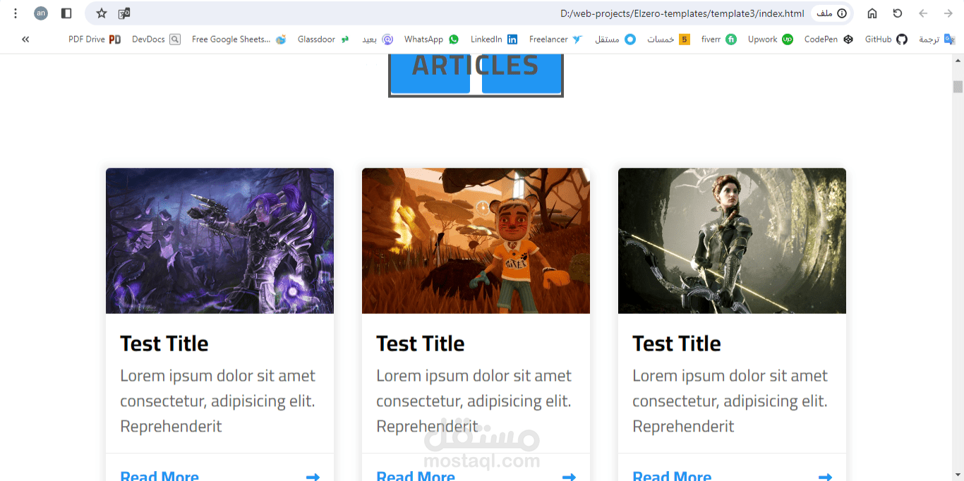Click the arrow icon in third card footer
Image resolution: width=964 pixels, height=481 pixels.
pos(825,477)
